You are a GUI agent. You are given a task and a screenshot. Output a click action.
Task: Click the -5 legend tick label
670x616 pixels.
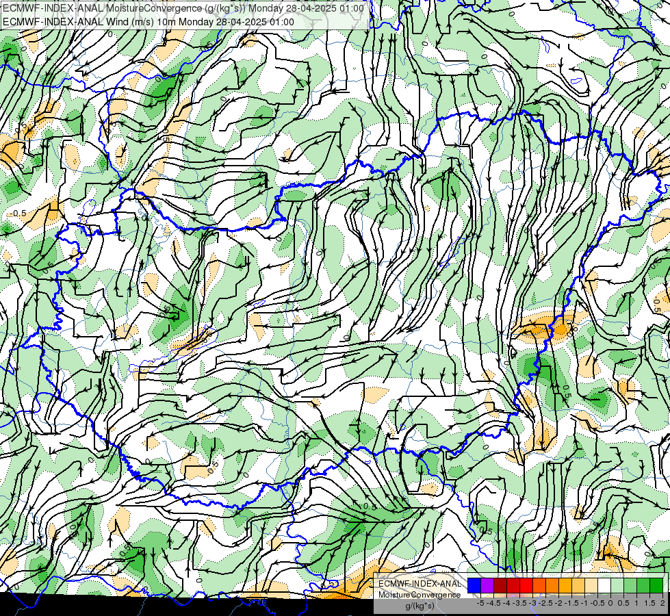(x=480, y=603)
